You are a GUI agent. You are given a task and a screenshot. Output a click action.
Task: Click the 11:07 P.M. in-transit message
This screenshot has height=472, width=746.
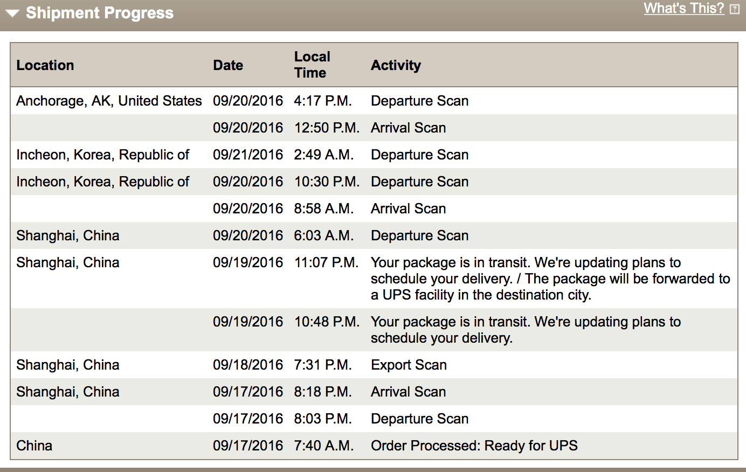[550, 279]
